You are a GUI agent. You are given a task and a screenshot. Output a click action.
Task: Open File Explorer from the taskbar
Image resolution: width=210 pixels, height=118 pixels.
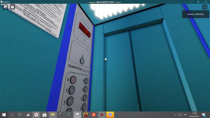(x=52, y=115)
